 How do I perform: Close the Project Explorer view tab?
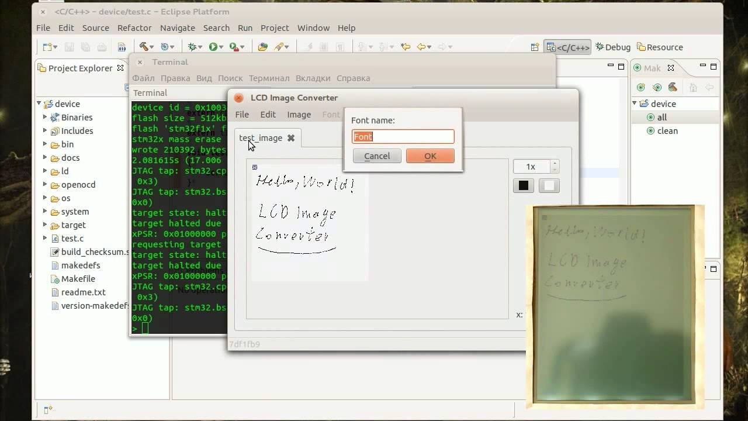pyautogui.click(x=120, y=68)
